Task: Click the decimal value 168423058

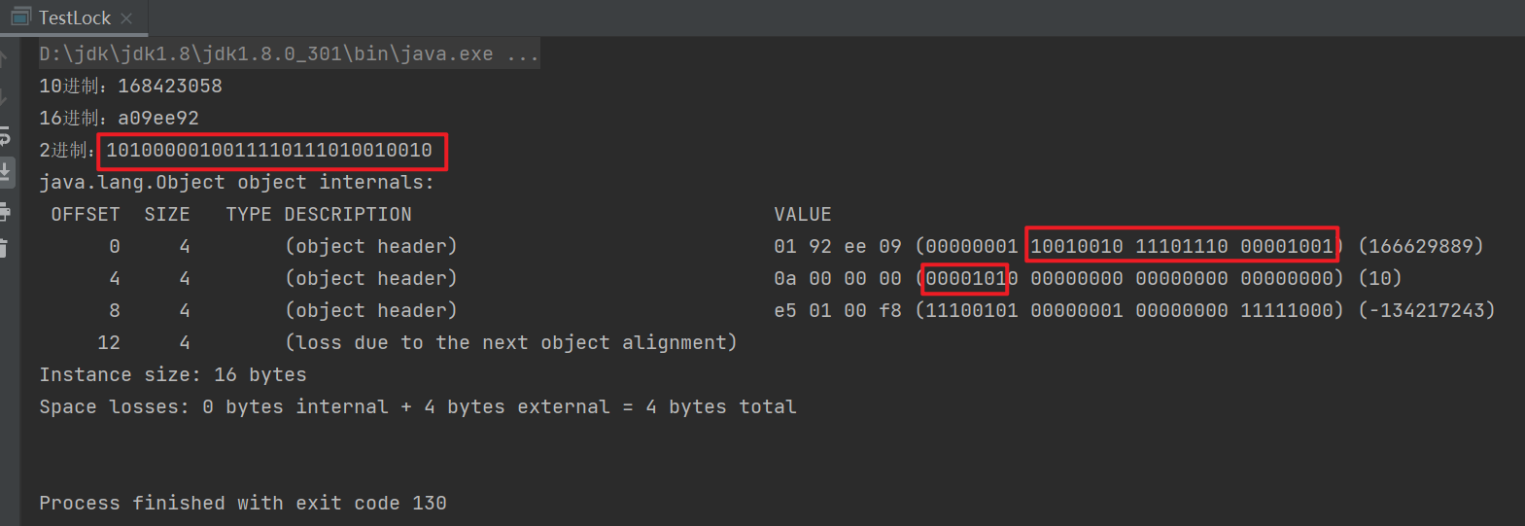Action: click(169, 87)
